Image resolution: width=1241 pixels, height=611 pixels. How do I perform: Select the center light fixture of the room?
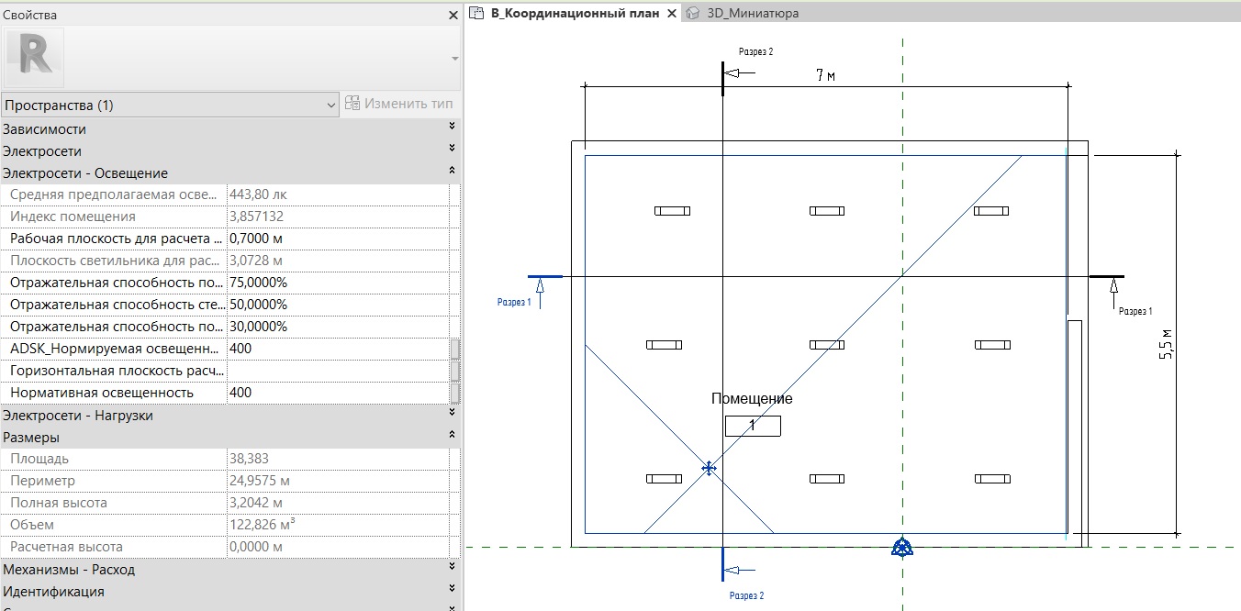coord(827,345)
